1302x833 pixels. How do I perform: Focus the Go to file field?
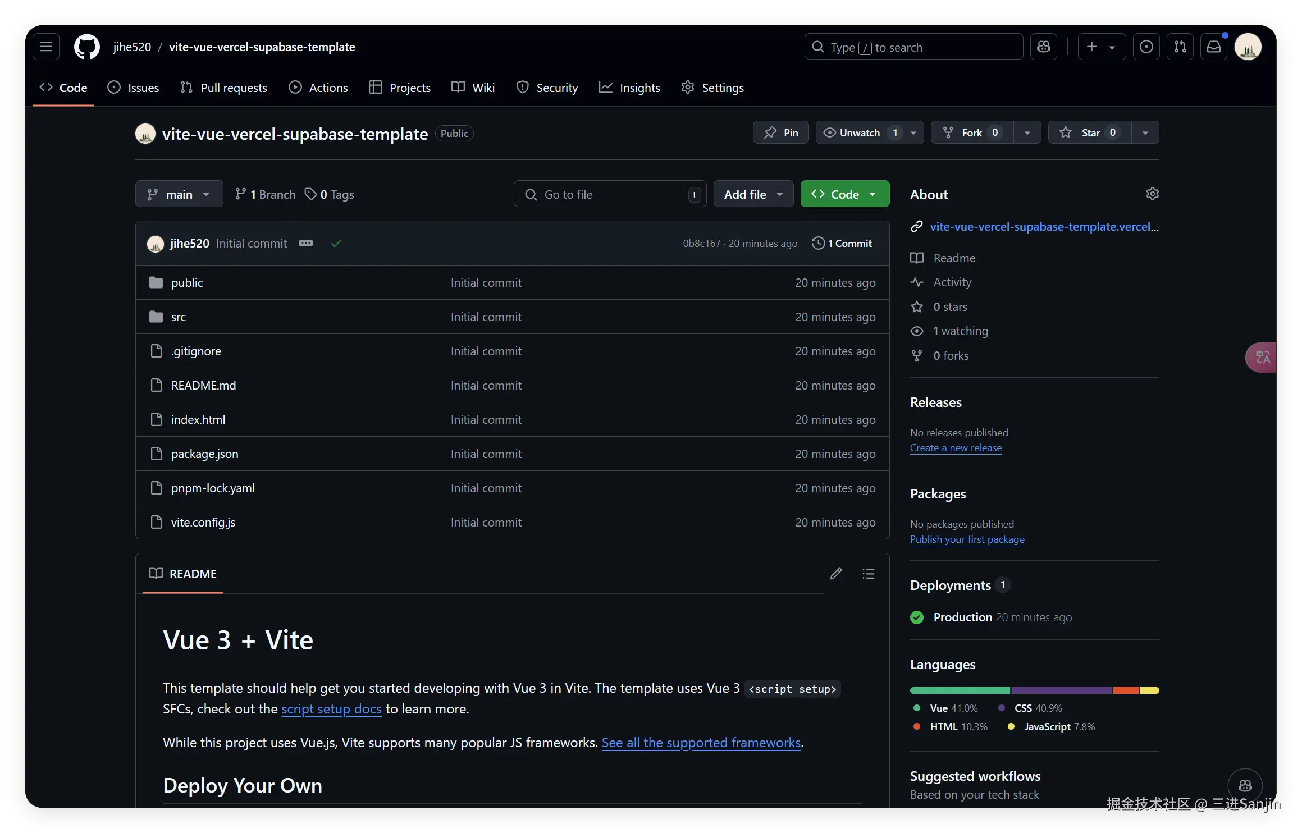[610, 194]
